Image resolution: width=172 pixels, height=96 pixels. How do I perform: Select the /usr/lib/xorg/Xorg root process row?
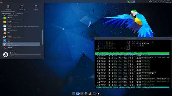(132, 57)
